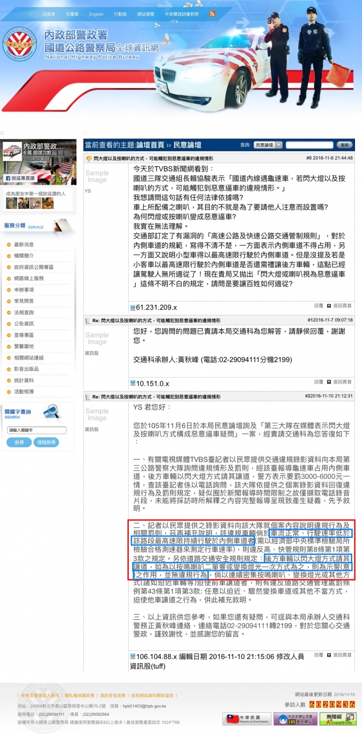Open 行動版 mobile version
Viewport: 362px width, 734px height.
[120, 14]
